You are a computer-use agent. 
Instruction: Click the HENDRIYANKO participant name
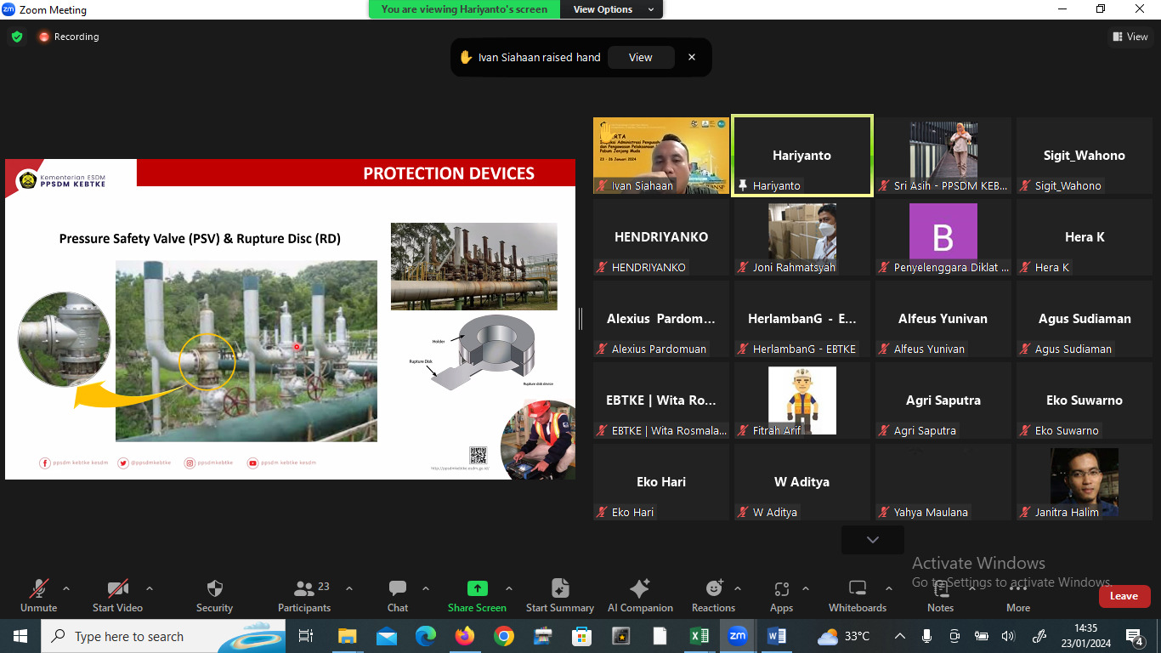(661, 237)
